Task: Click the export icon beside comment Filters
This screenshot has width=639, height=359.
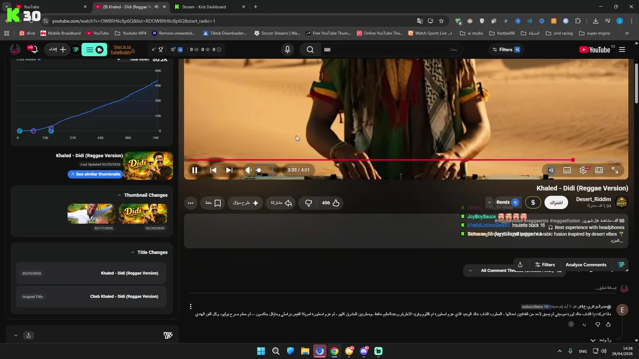Action: coord(520,265)
